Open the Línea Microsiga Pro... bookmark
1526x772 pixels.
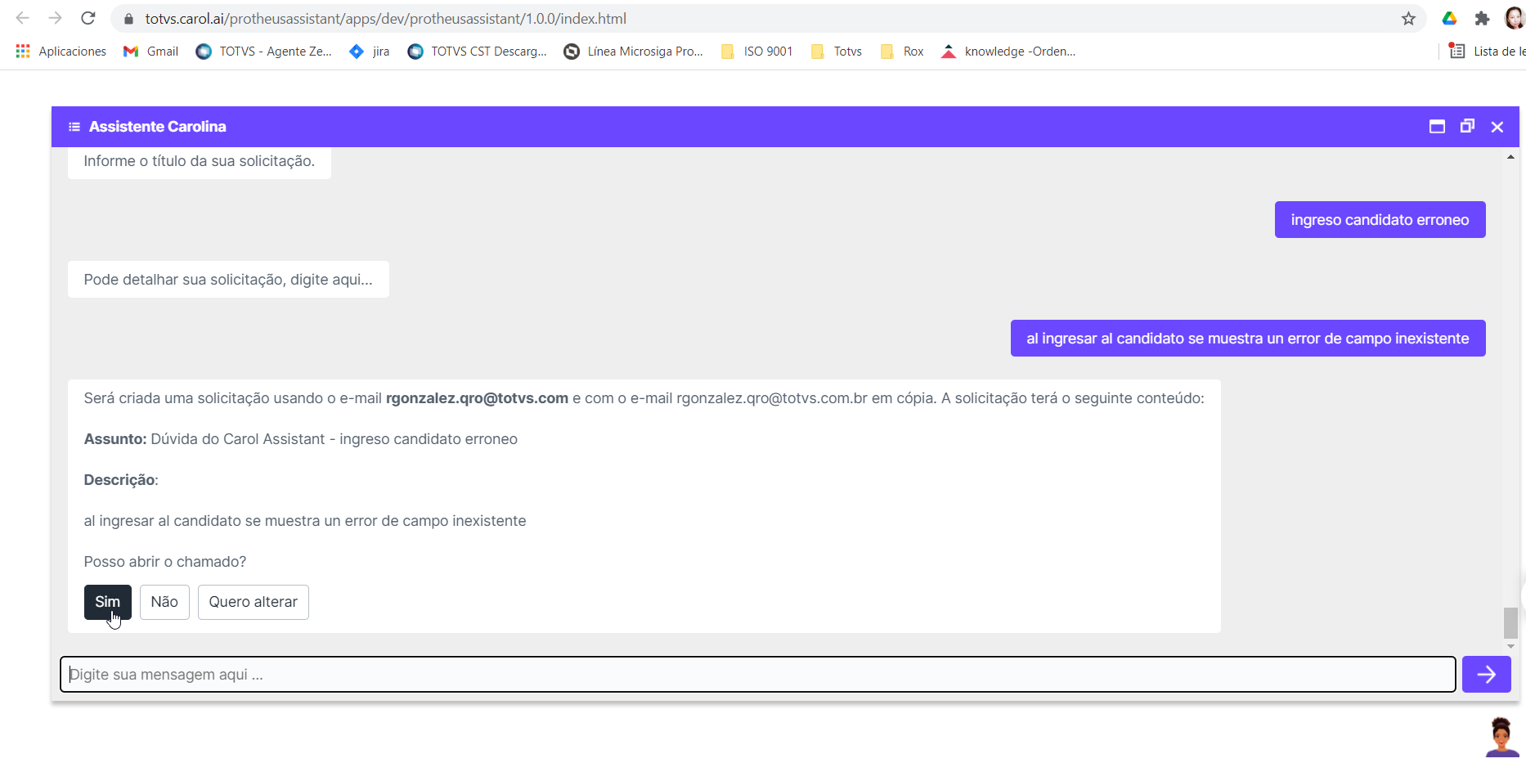click(634, 52)
